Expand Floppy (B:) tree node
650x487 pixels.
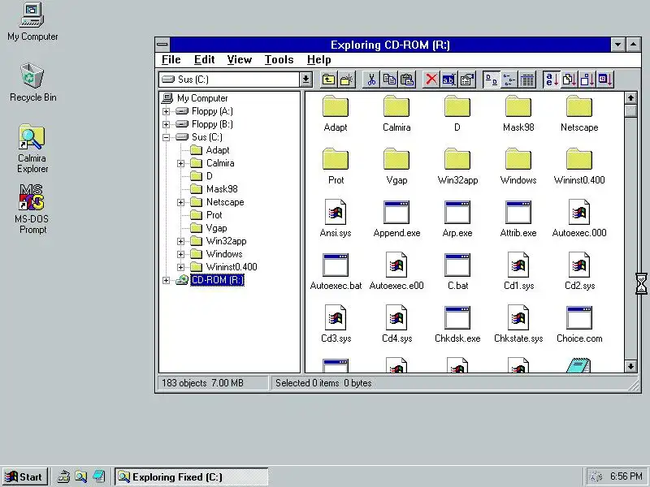pyautogui.click(x=167, y=124)
